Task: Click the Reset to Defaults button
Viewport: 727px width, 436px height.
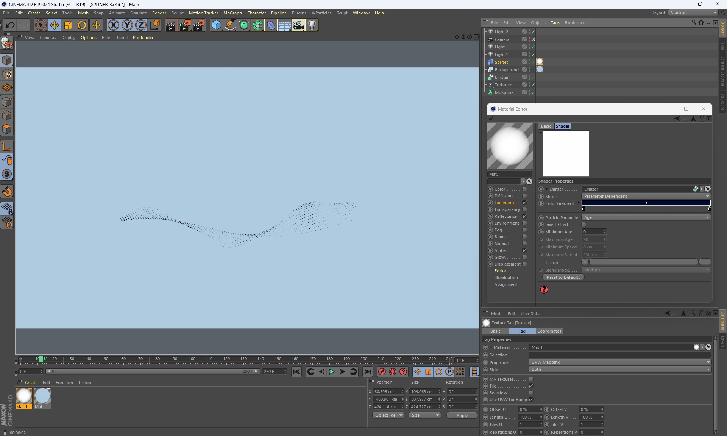Action: (563, 277)
